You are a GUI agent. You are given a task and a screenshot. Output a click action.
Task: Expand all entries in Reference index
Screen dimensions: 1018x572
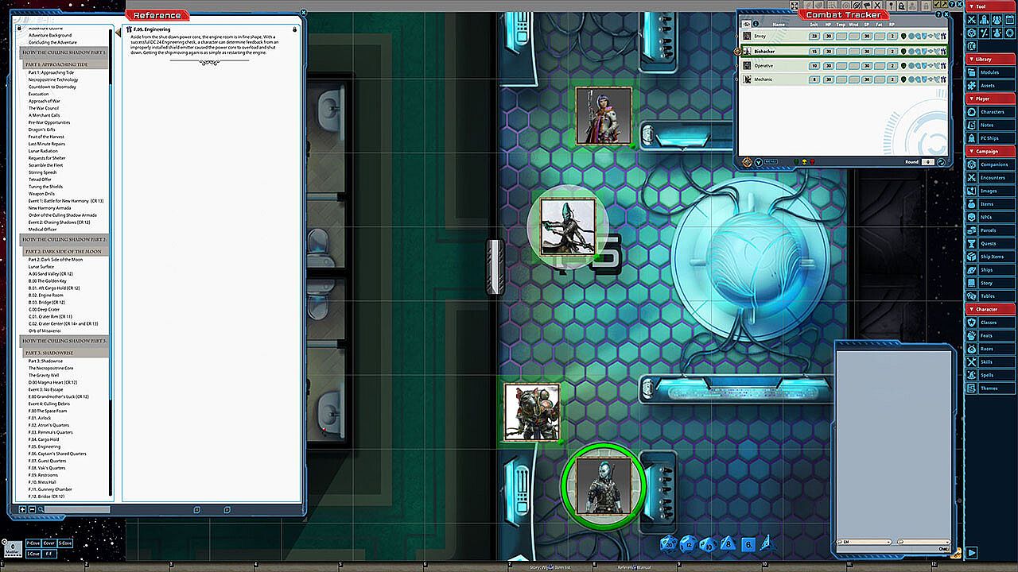click(x=22, y=509)
